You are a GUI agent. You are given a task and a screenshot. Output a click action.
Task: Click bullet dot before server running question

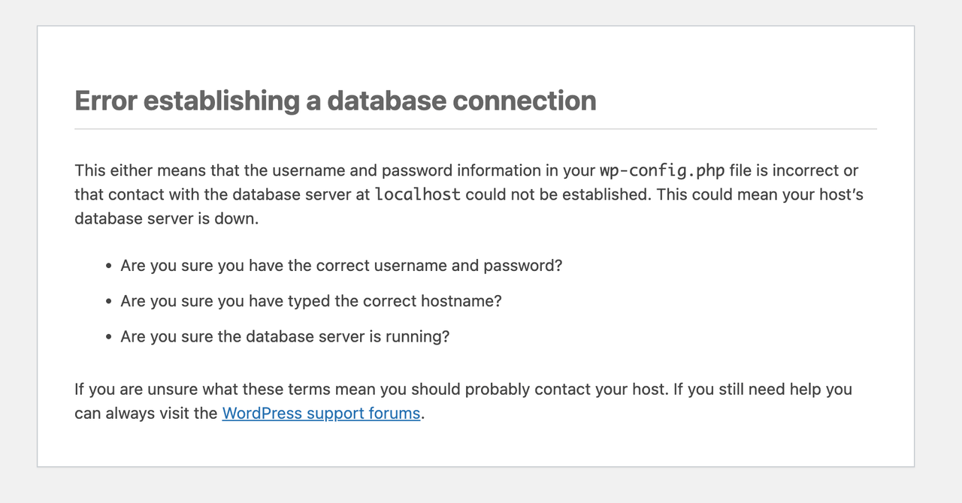pos(109,337)
